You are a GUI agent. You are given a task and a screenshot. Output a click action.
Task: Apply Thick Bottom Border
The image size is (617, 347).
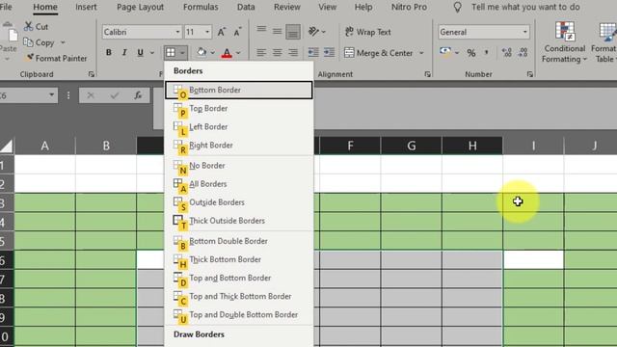(239, 259)
